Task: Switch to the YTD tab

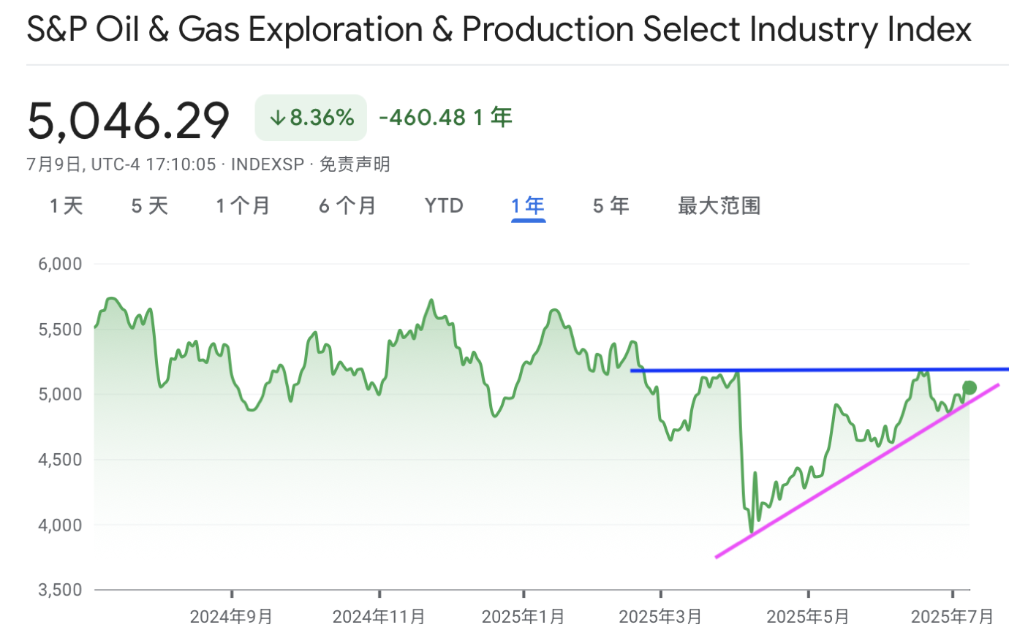Action: point(445,206)
